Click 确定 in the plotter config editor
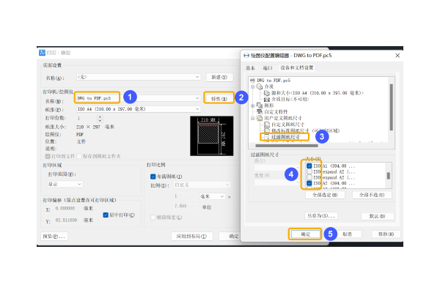The width and height of the screenshot is (440, 293). coord(306,234)
